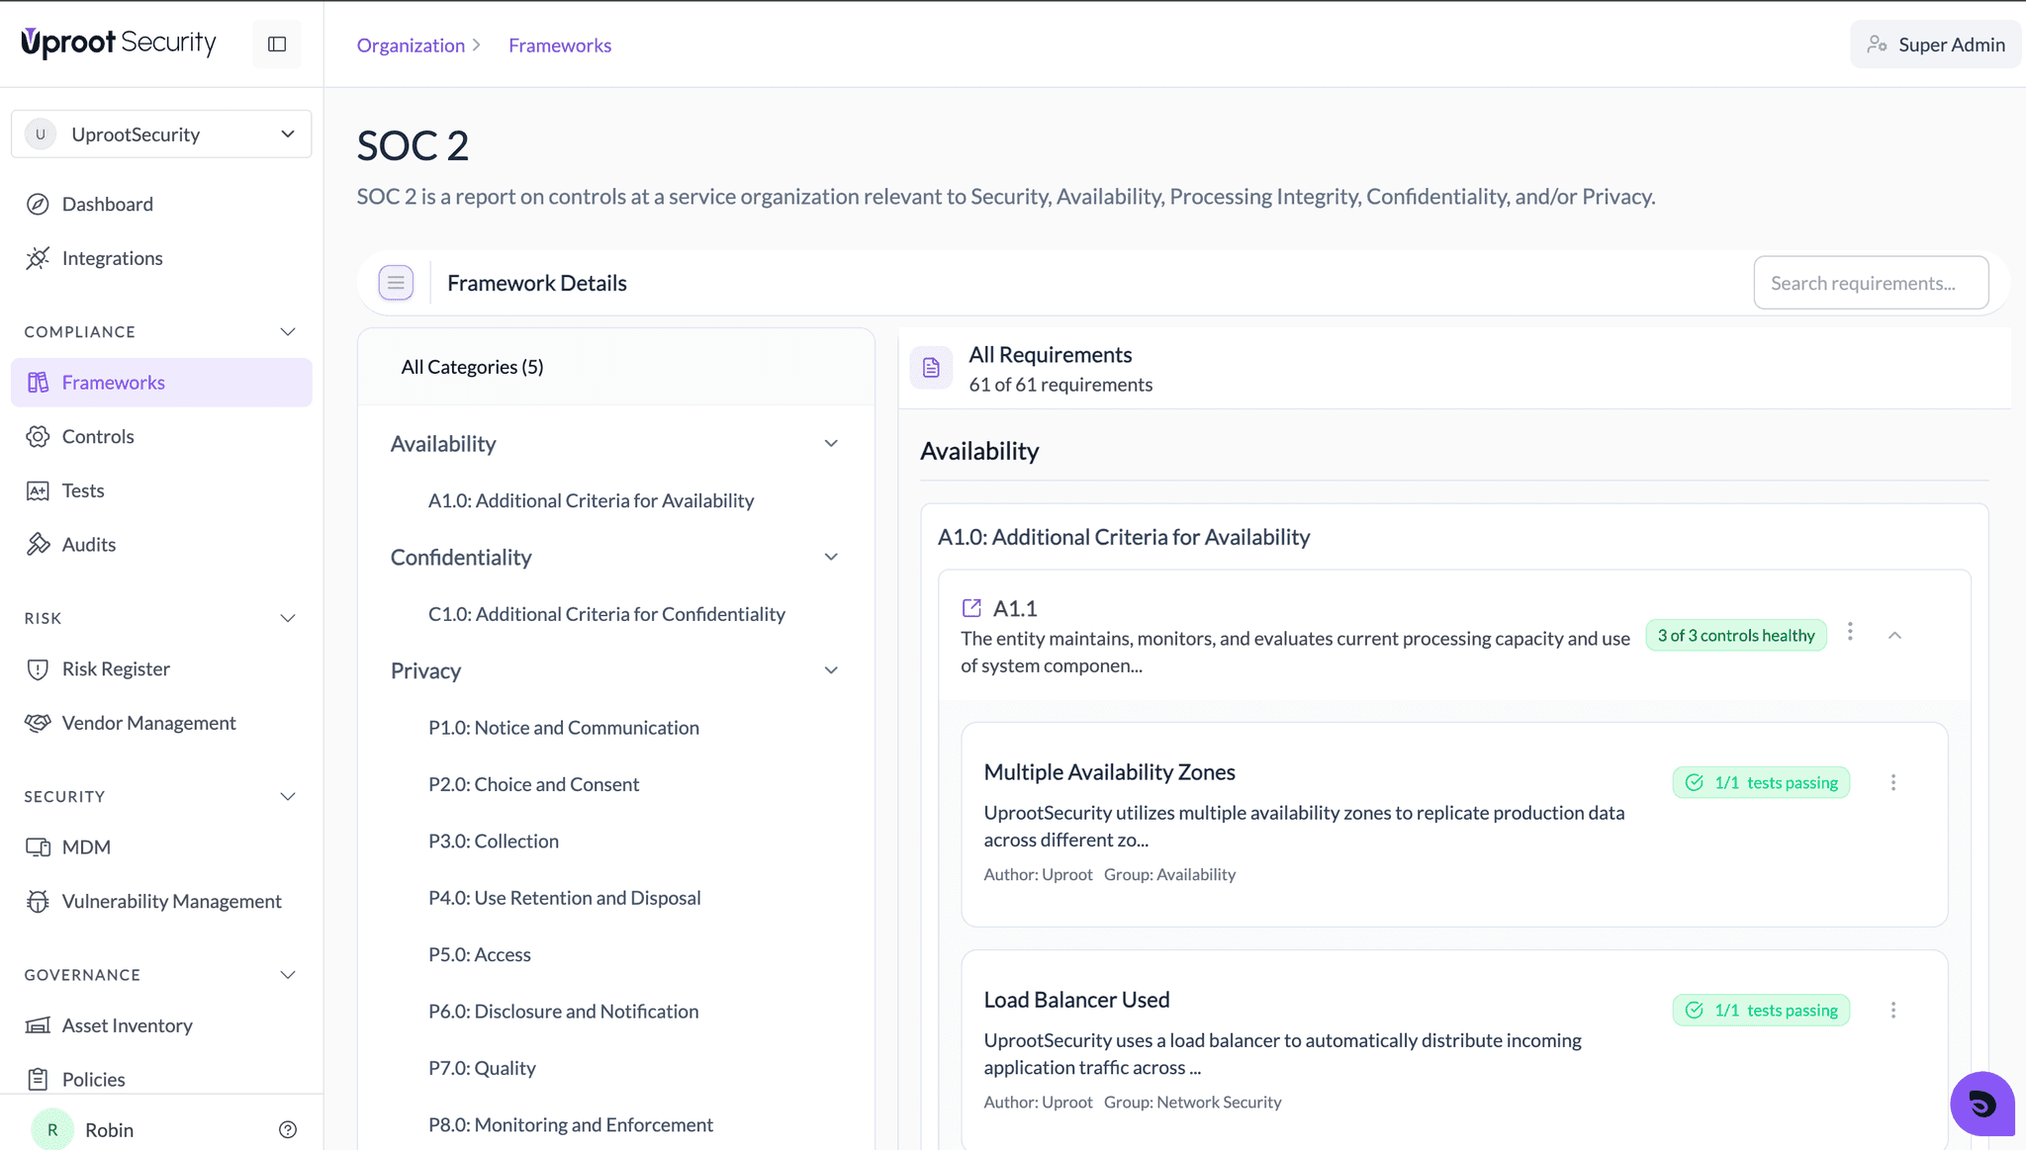
Task: Collapse the Privacy category chevron
Action: (x=831, y=670)
